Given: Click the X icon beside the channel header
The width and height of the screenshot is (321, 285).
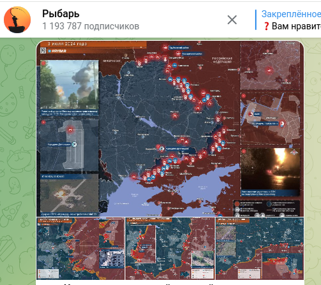Looking at the screenshot, I should click(232, 20).
